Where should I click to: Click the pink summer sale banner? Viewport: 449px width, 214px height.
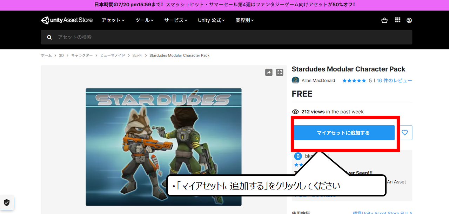click(x=224, y=5)
